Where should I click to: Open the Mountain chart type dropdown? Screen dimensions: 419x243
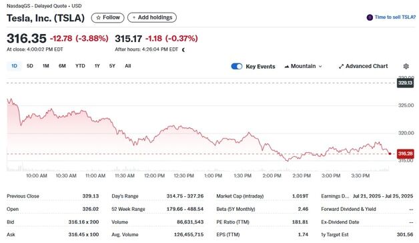[x=303, y=66]
